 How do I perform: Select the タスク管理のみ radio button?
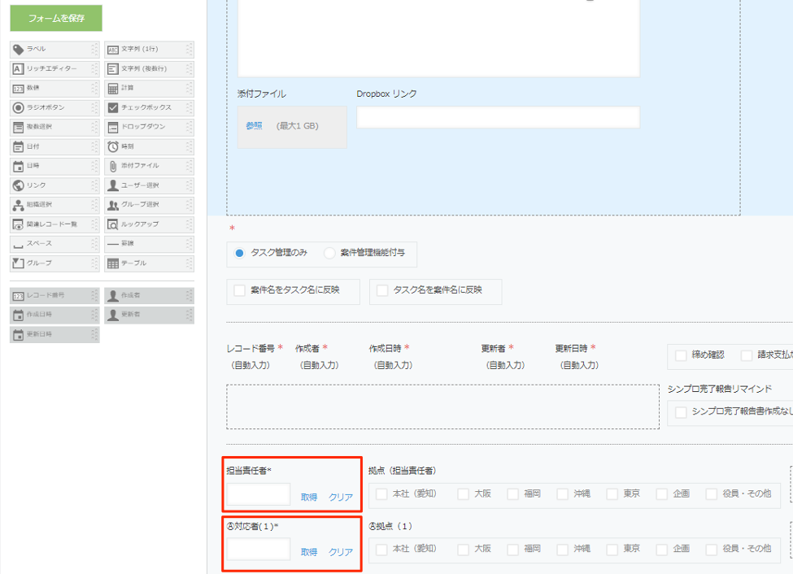[239, 253]
